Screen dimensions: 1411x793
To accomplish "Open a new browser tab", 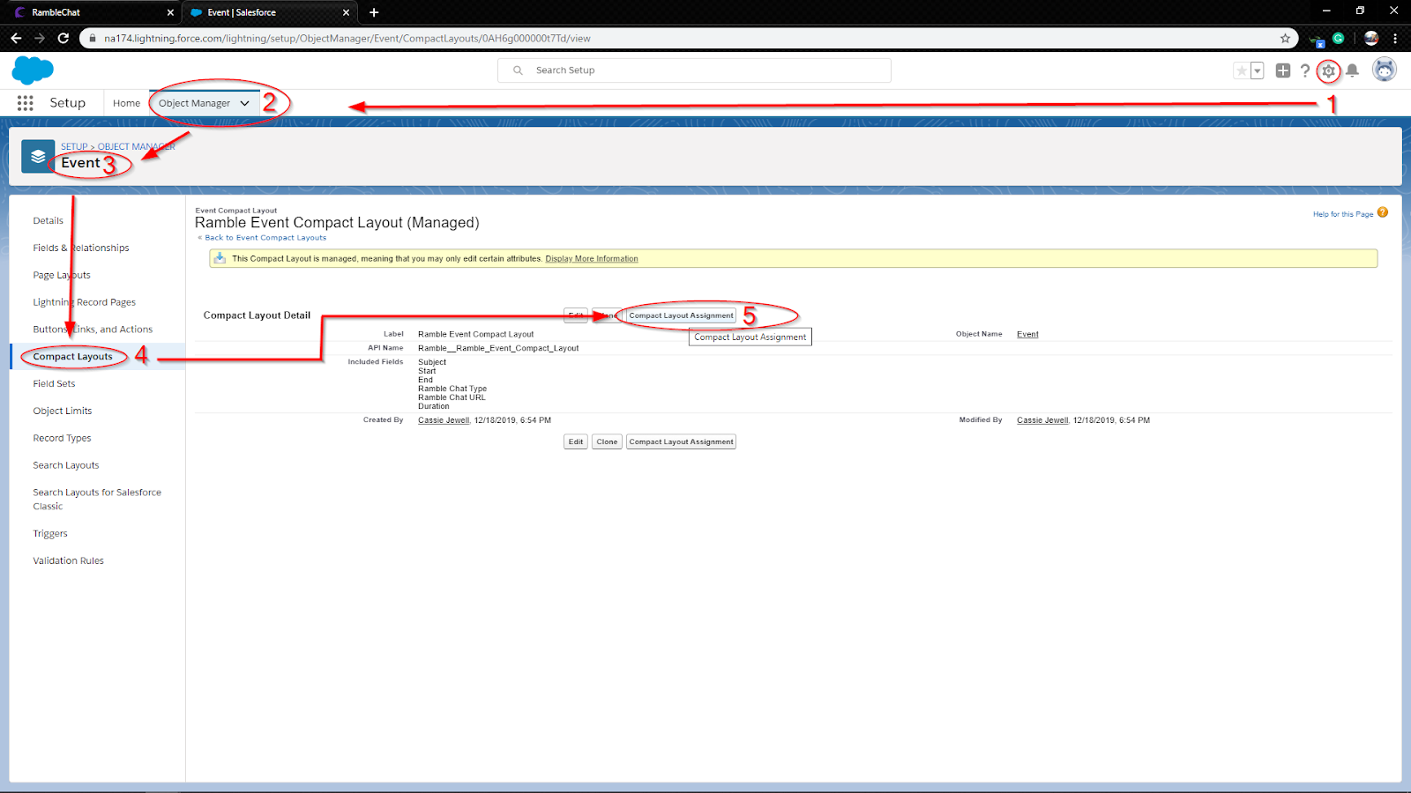I will (x=374, y=12).
